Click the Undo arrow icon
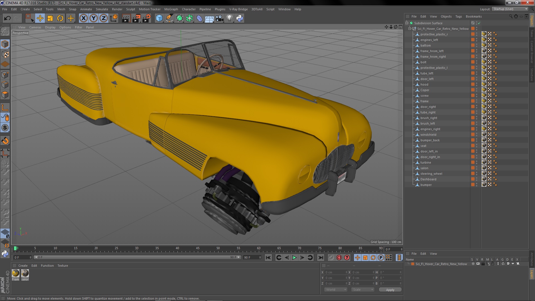The width and height of the screenshot is (535, 301). [8, 18]
